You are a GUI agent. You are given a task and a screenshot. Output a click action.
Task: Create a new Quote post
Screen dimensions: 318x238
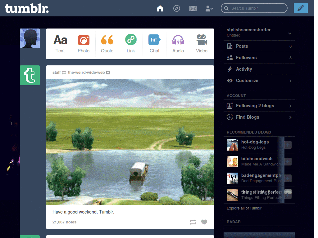(x=107, y=44)
